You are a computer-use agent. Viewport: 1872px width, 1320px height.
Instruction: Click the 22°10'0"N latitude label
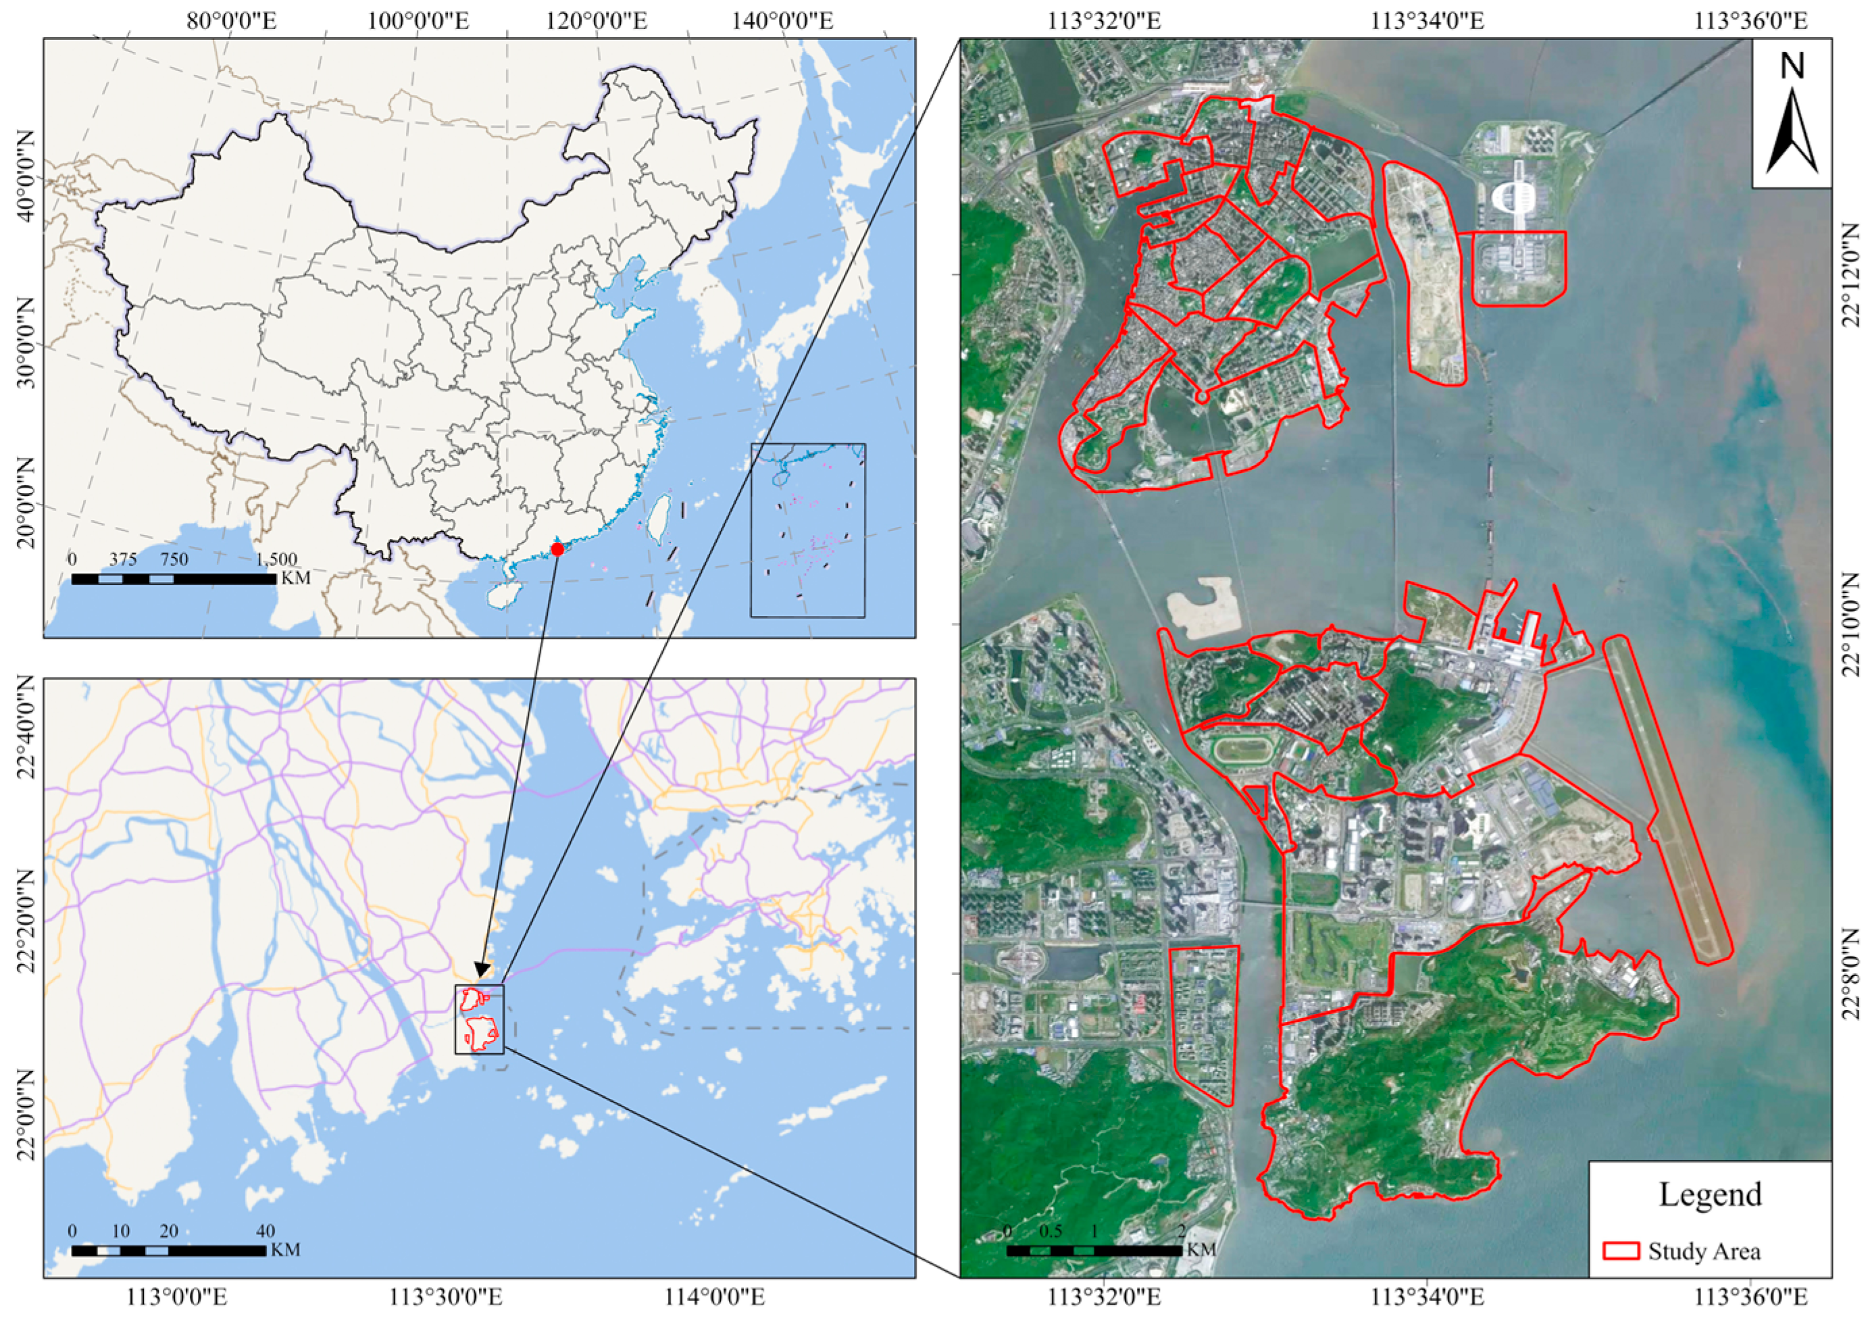click(1851, 624)
